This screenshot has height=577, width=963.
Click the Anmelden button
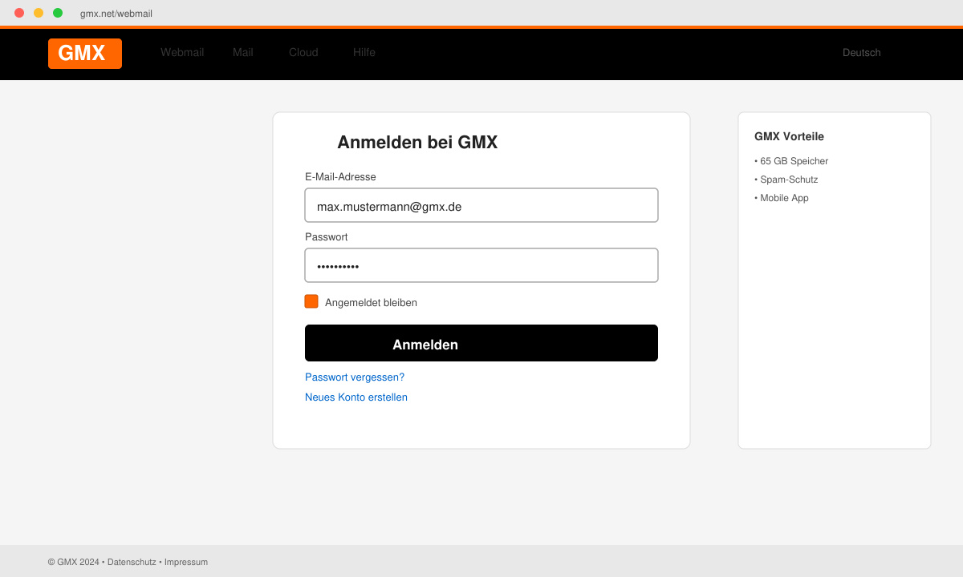click(x=481, y=343)
